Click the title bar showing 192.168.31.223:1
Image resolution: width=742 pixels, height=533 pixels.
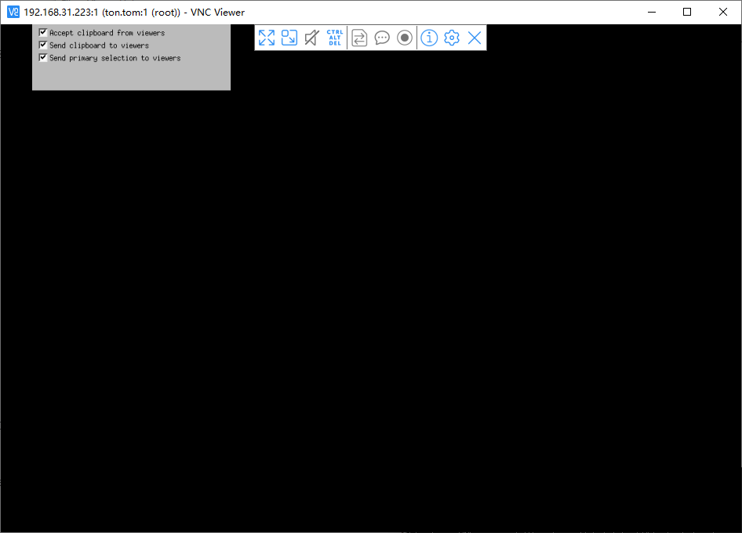[x=133, y=12]
